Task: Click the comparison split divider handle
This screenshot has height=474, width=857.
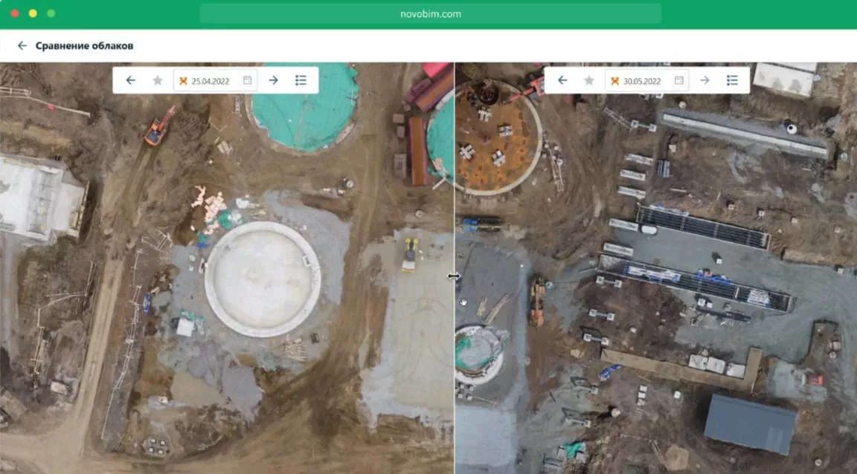Action: (x=454, y=276)
